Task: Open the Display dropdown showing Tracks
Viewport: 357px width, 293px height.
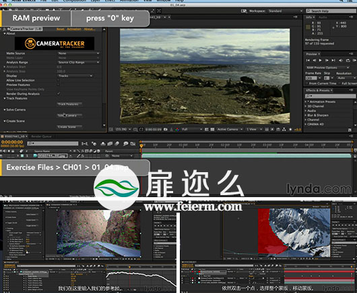Action: [75, 76]
